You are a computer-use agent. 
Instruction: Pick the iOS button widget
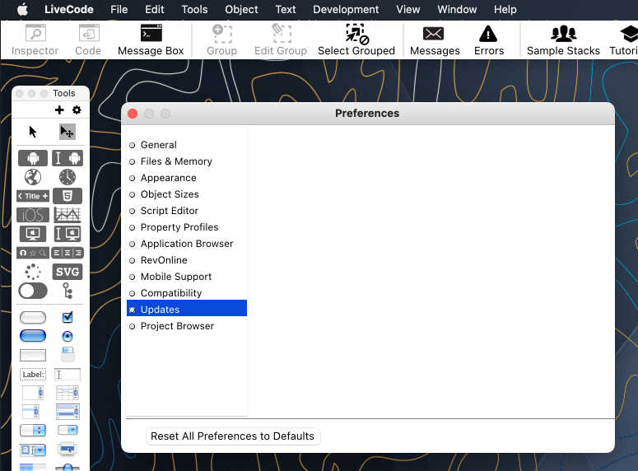tap(33, 215)
